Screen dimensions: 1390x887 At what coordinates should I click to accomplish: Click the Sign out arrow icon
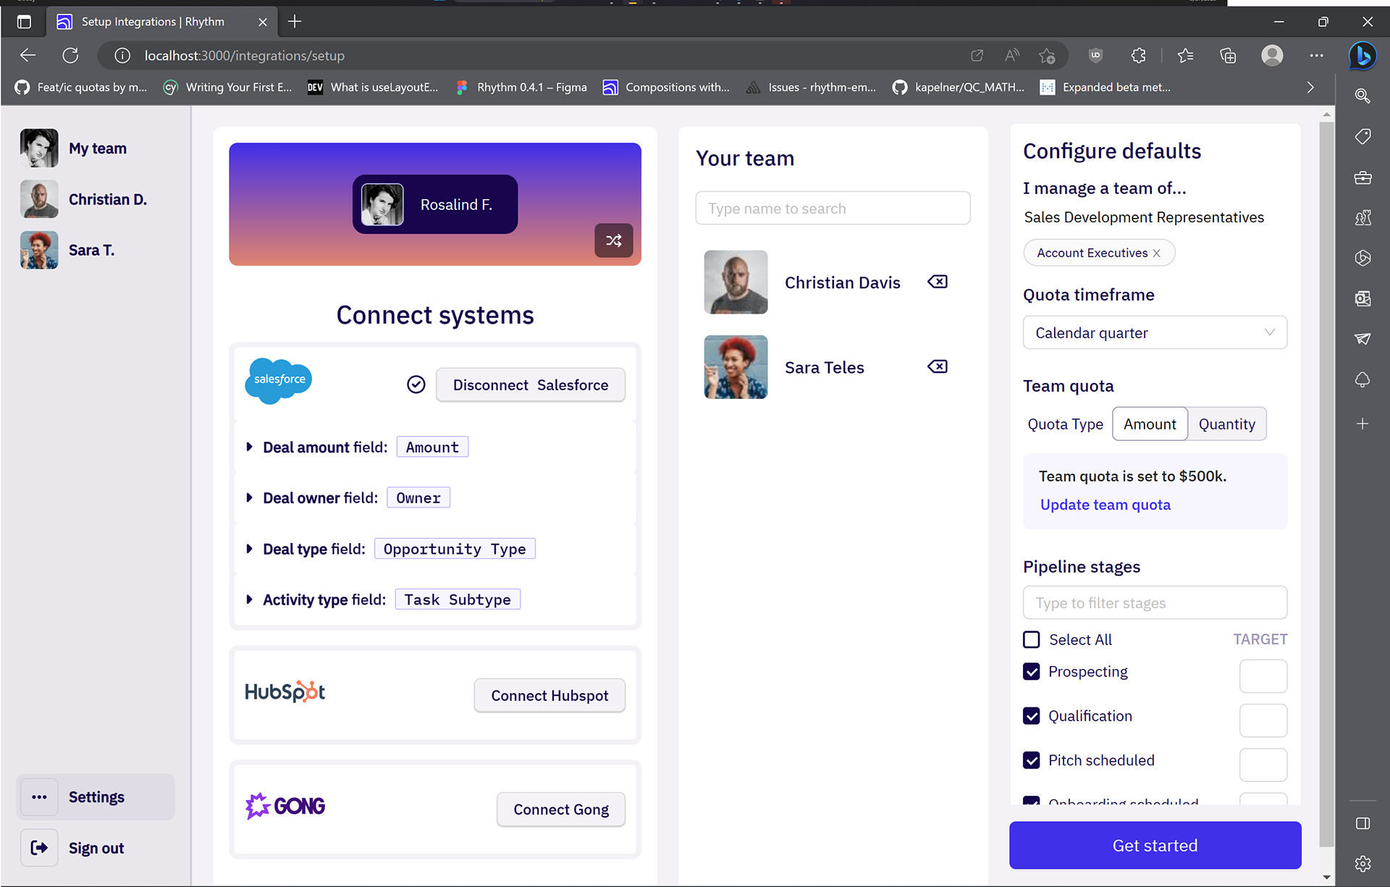pos(39,848)
